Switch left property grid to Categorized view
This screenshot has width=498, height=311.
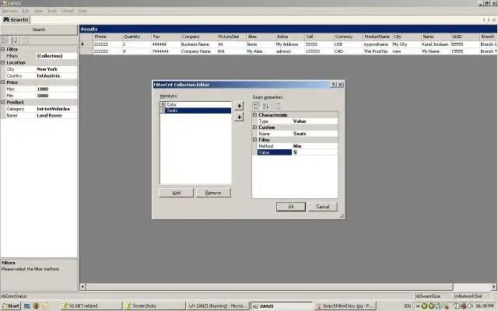(5, 40)
